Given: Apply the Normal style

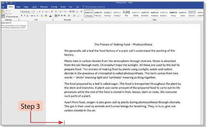Looking at the screenshot, I should click(x=89, y=14).
